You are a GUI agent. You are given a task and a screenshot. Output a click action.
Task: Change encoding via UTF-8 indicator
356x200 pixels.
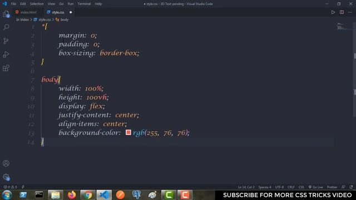(x=279, y=187)
